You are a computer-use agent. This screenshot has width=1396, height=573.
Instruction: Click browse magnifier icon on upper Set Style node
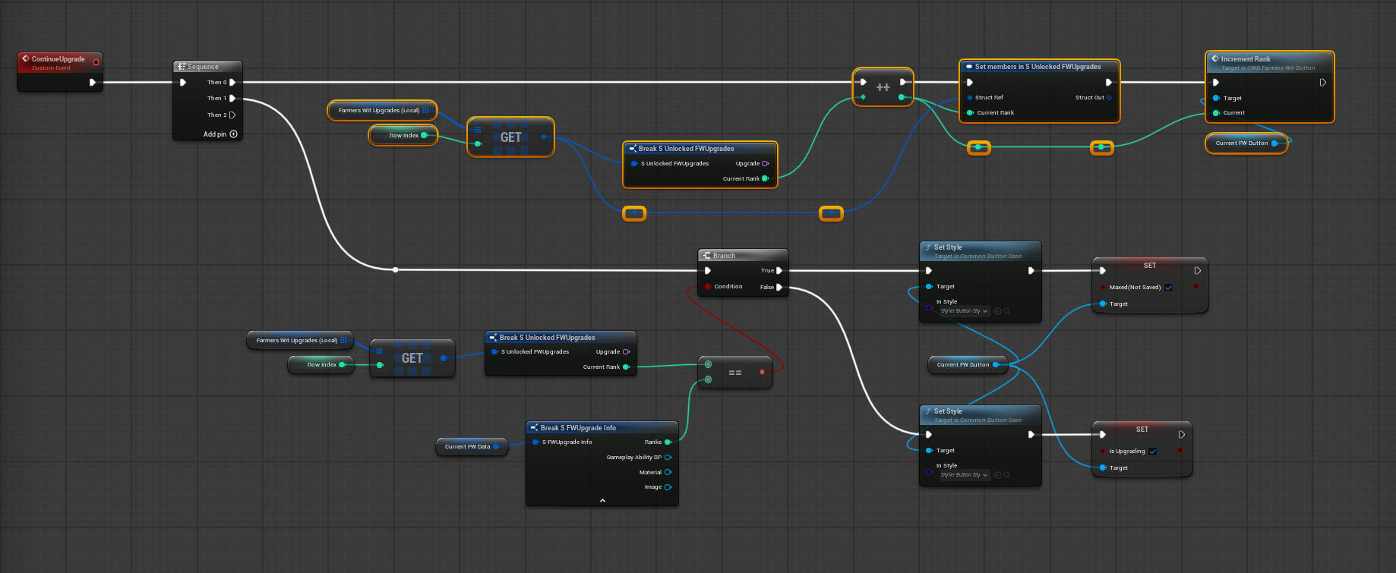pos(1007,311)
